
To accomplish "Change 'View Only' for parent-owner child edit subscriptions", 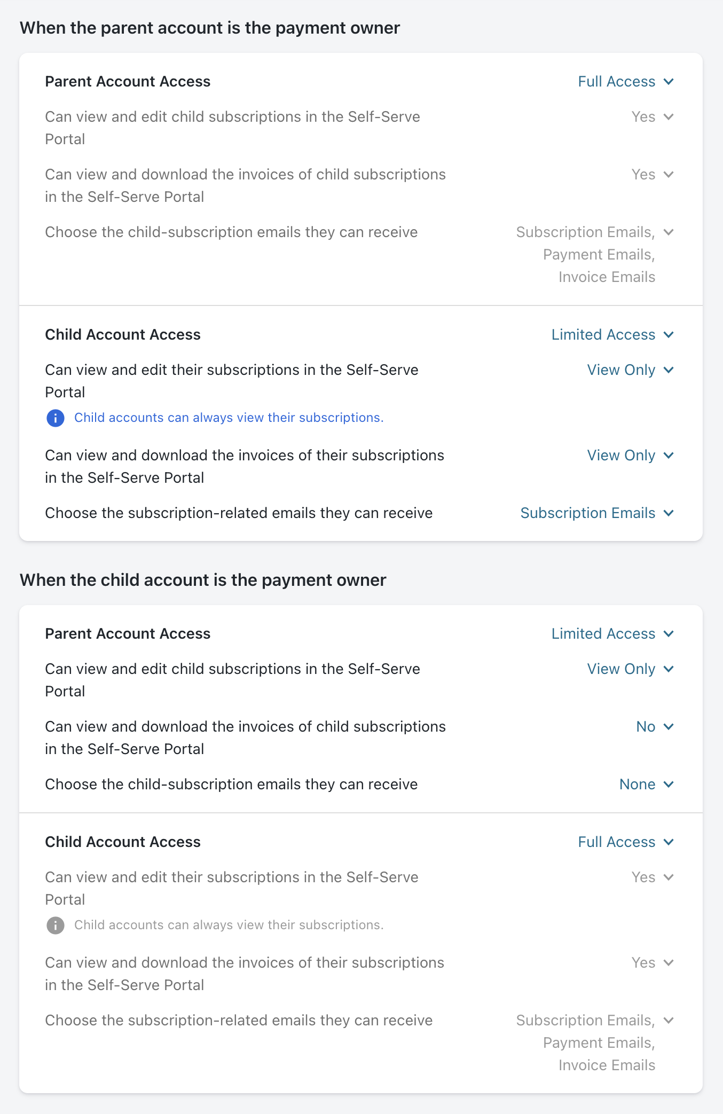I will point(630,370).
